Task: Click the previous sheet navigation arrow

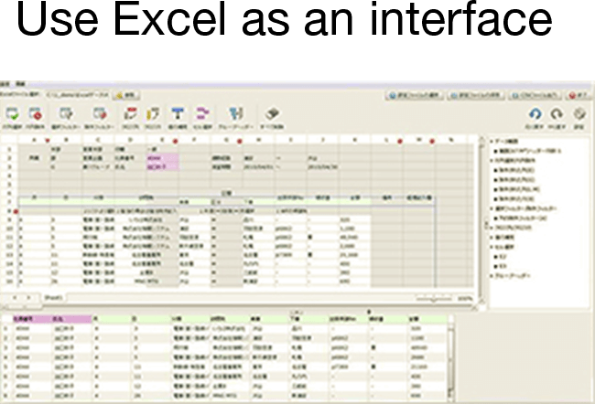Action: [15, 298]
